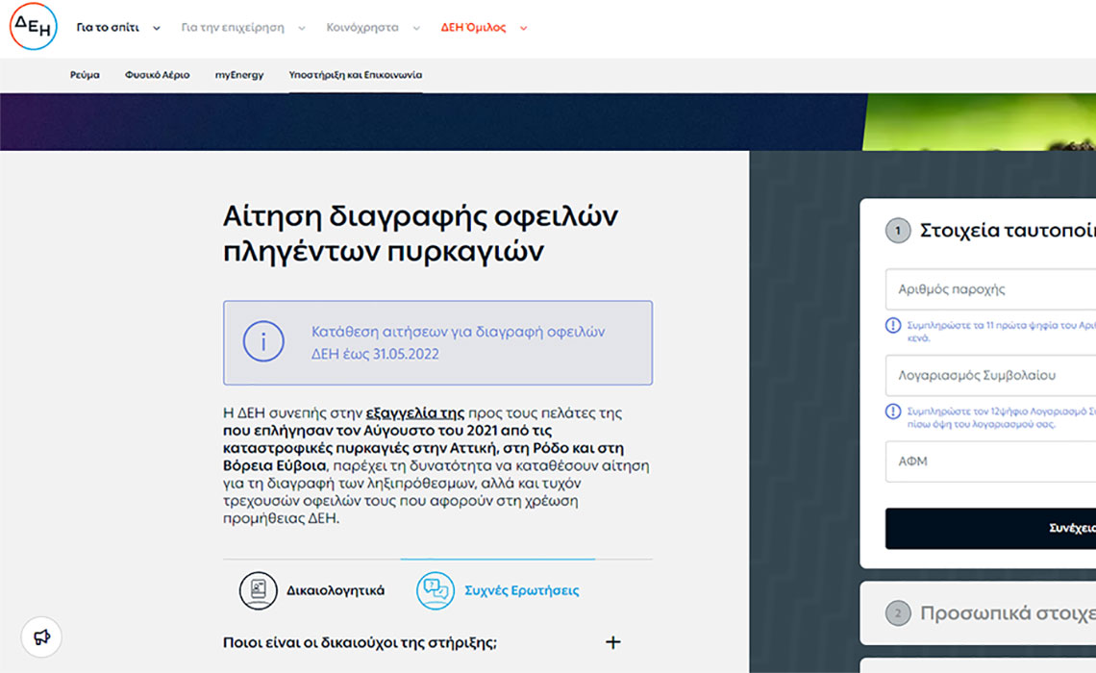The width and height of the screenshot is (1096, 673).
Task: Click the Δικαιολογητικά document icon
Action: click(x=258, y=590)
